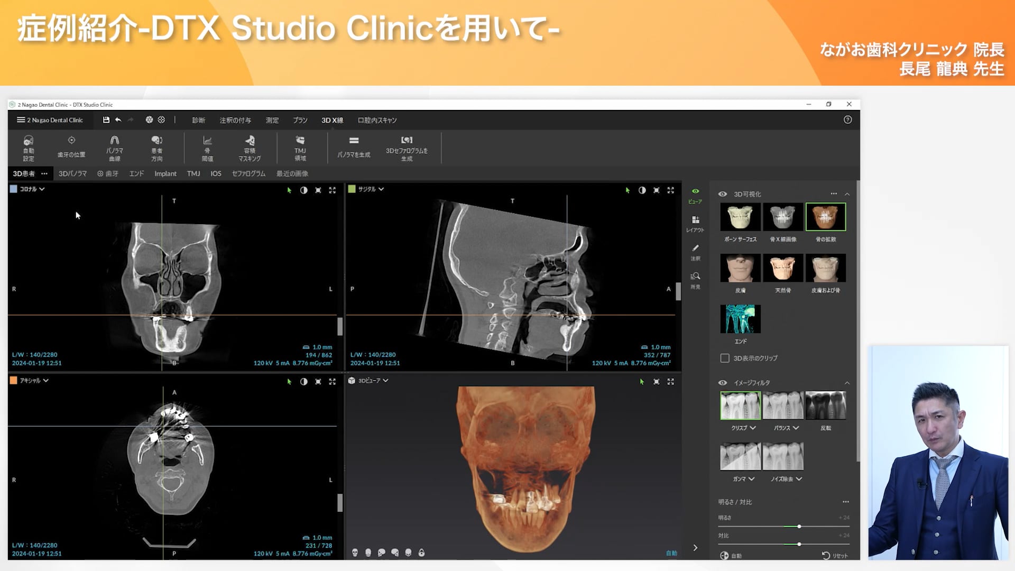The image size is (1015, 571).
Task: Switch to the ビューア viewer sidebar panel
Action: [695, 196]
